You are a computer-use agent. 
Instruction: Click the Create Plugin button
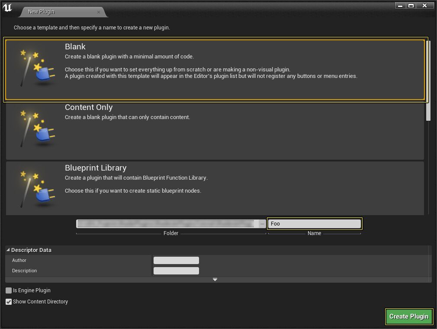click(x=408, y=316)
